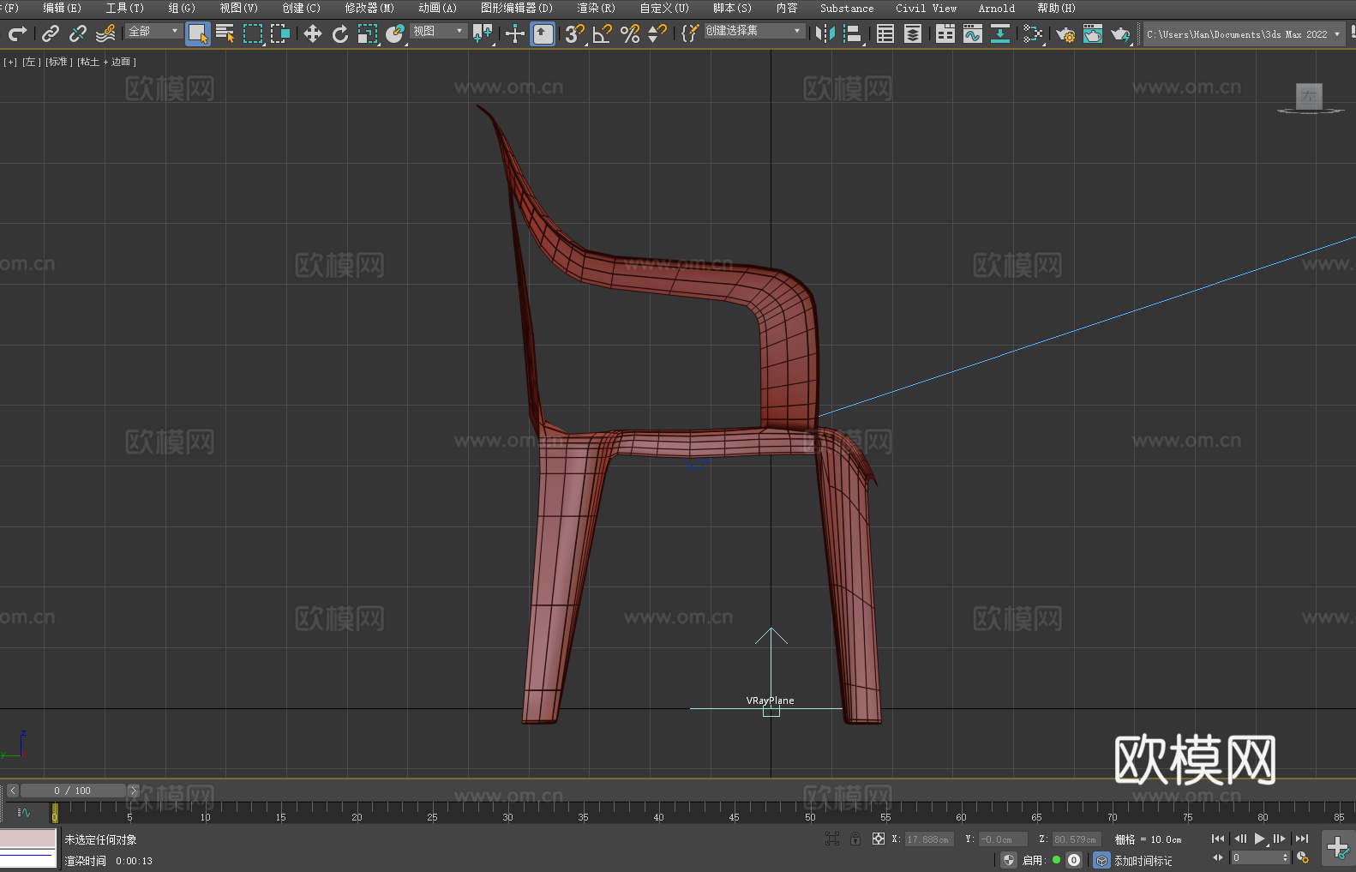Toggle the 3D Snaps button

coord(574,33)
